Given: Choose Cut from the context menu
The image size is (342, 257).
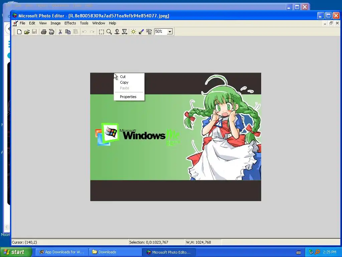Looking at the screenshot, I should click(129, 77).
